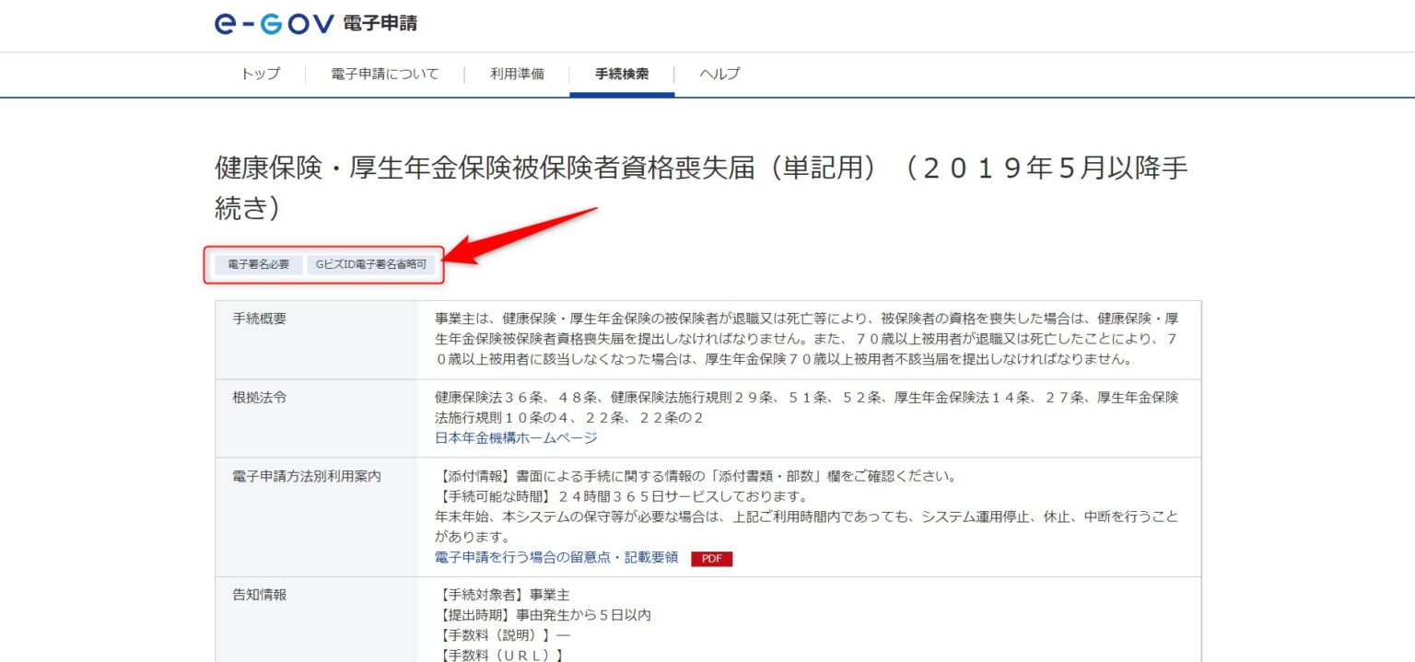Select the 電子申請方法別利用案内 row header

pyautogui.click(x=306, y=476)
